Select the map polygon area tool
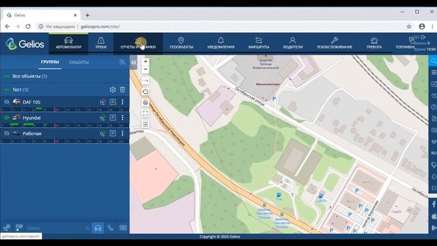This screenshot has width=437, height=246. 145,92
